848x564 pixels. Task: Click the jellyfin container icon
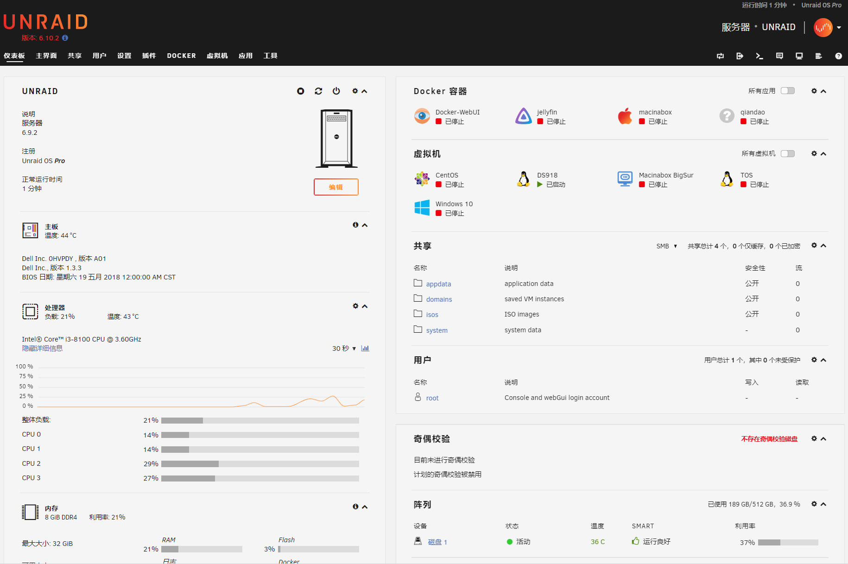tap(524, 116)
